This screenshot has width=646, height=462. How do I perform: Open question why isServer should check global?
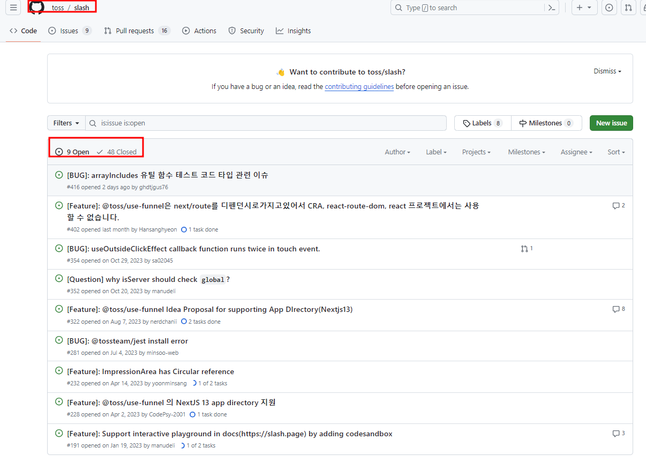tap(148, 279)
